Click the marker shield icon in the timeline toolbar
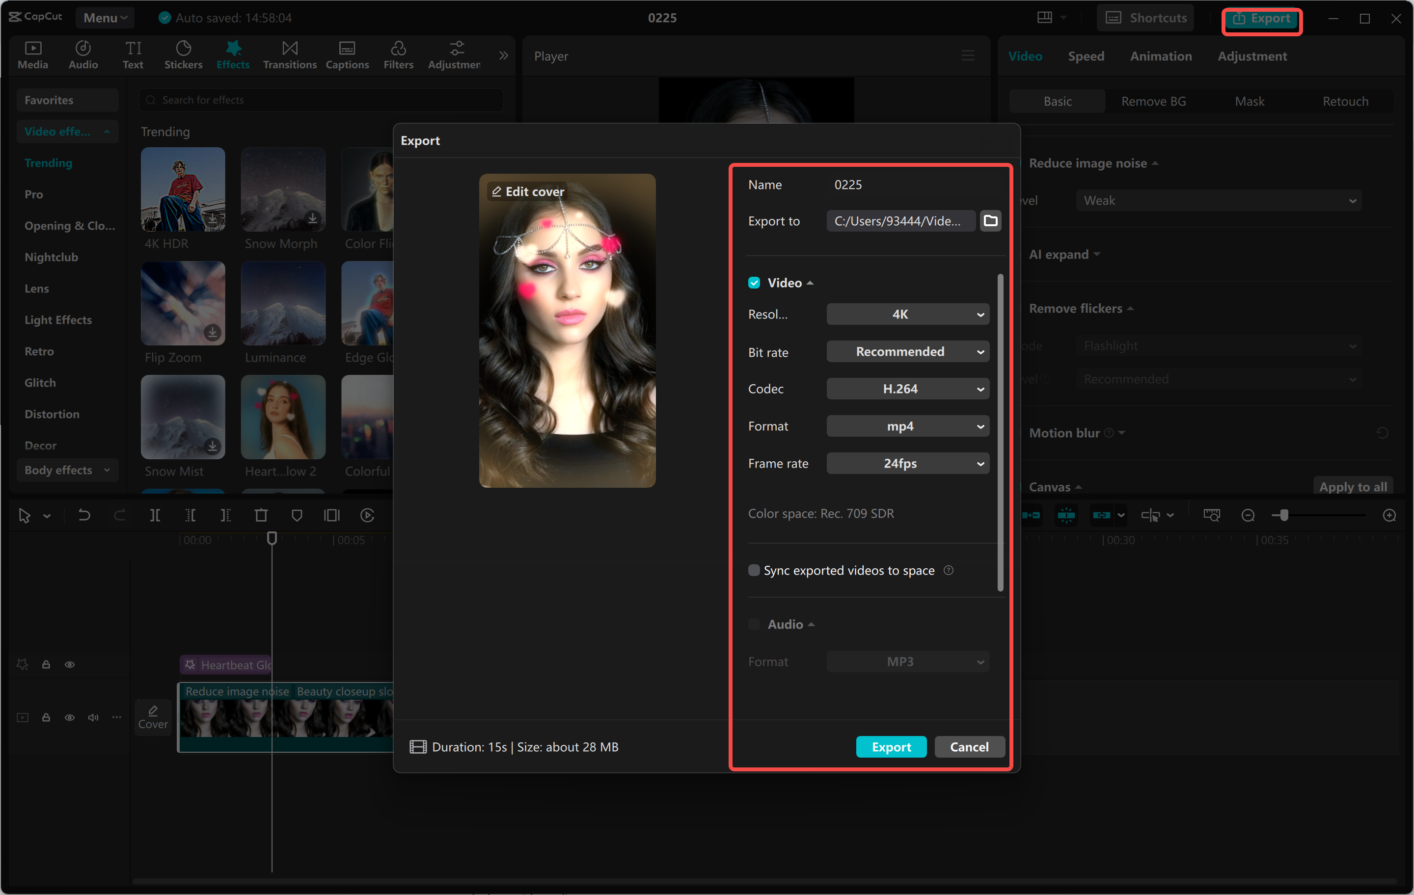 point(297,515)
